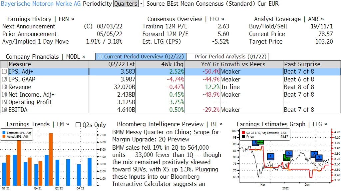Switch to Prior Period Analysis (Q1/22) tab
The height and width of the screenshot is (191, 341).
(228, 57)
